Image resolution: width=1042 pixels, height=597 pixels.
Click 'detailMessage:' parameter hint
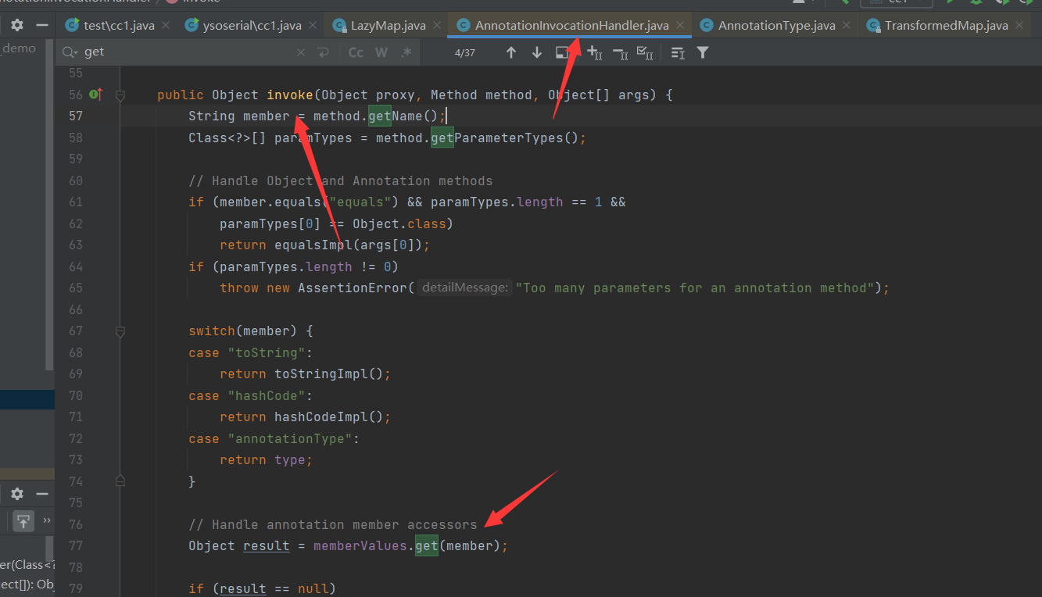point(465,288)
